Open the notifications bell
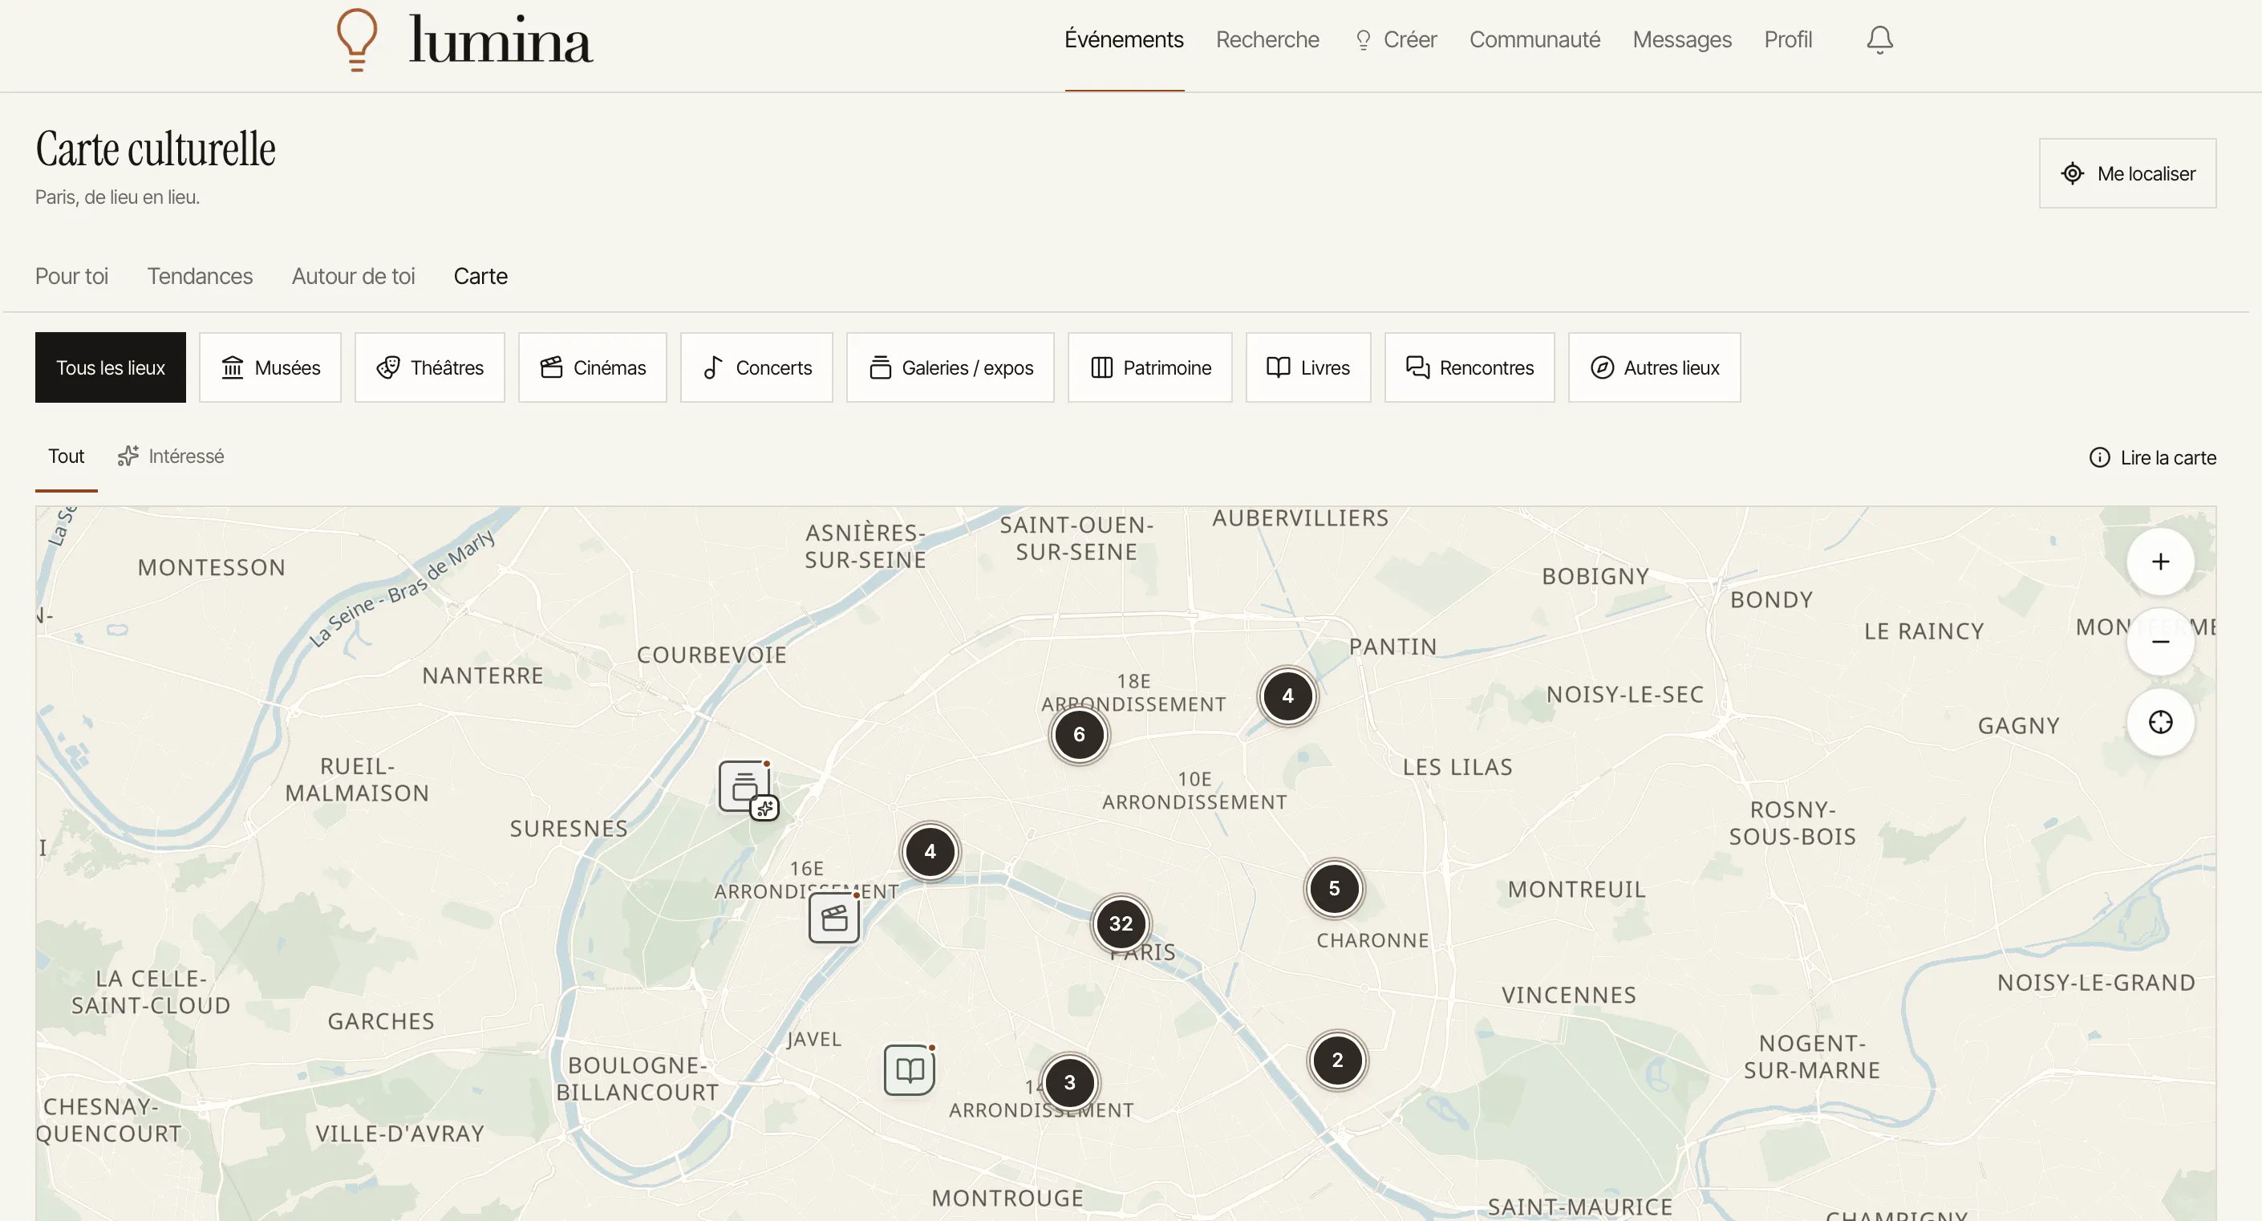 click(x=1879, y=39)
